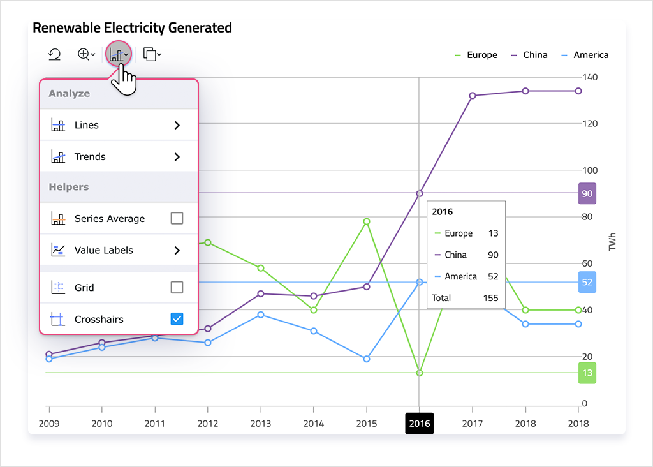
Task: Select Lines menu entry
Action: tap(119, 125)
